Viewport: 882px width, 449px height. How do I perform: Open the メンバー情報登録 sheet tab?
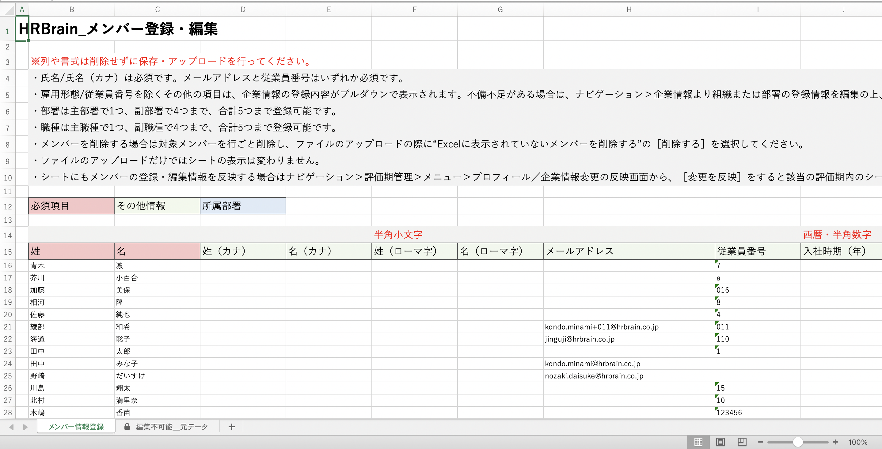point(76,427)
